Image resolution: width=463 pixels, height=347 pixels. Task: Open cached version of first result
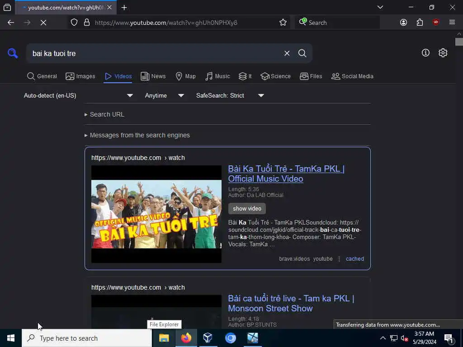click(354, 259)
